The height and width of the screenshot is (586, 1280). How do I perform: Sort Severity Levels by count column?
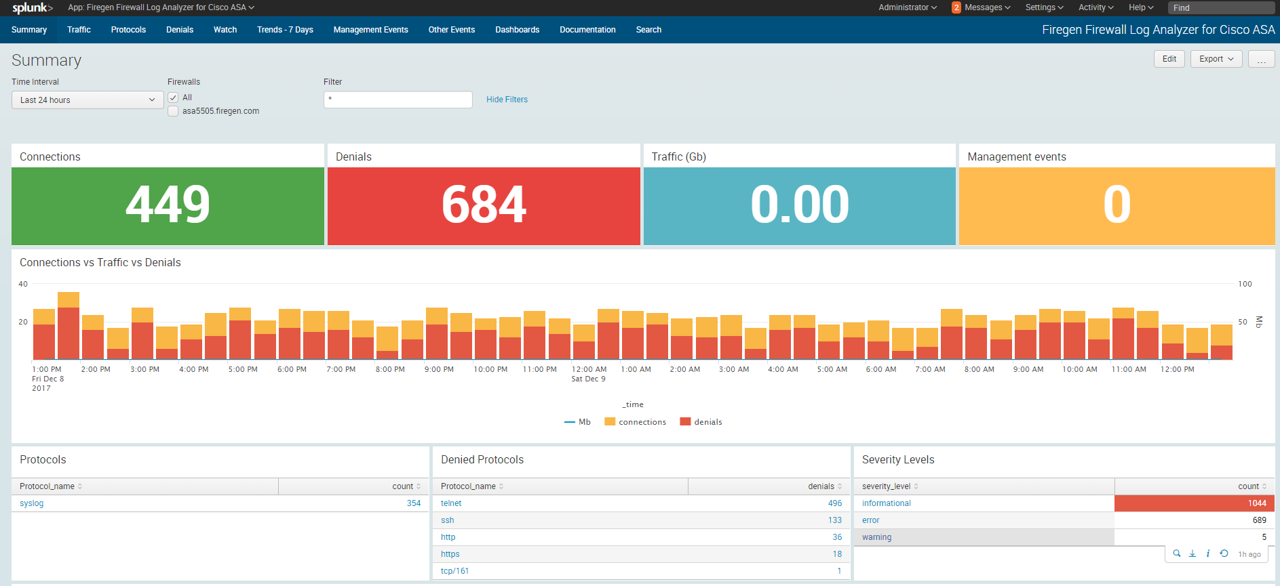1252,486
